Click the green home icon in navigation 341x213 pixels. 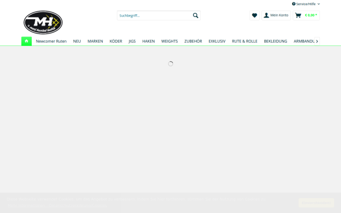coord(26,41)
